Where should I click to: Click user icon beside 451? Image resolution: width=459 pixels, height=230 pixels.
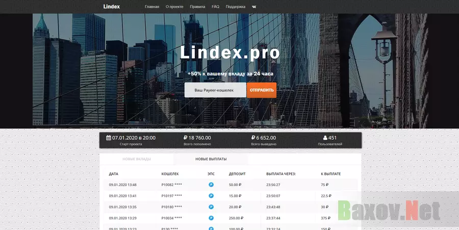click(x=325, y=138)
